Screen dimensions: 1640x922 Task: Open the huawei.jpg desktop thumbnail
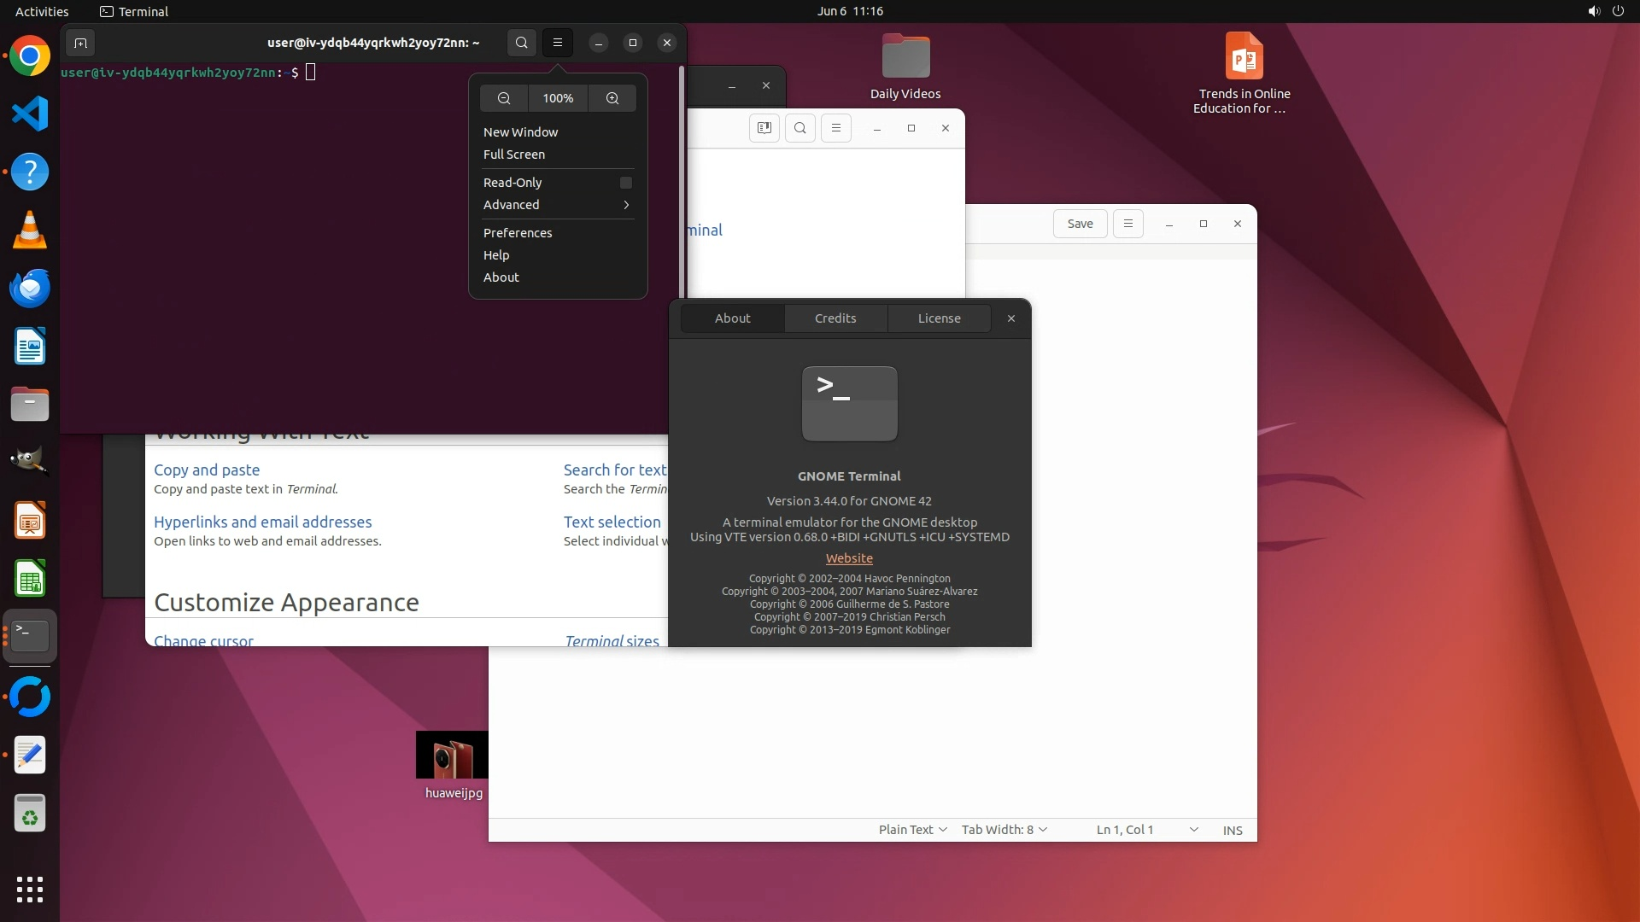point(452,755)
